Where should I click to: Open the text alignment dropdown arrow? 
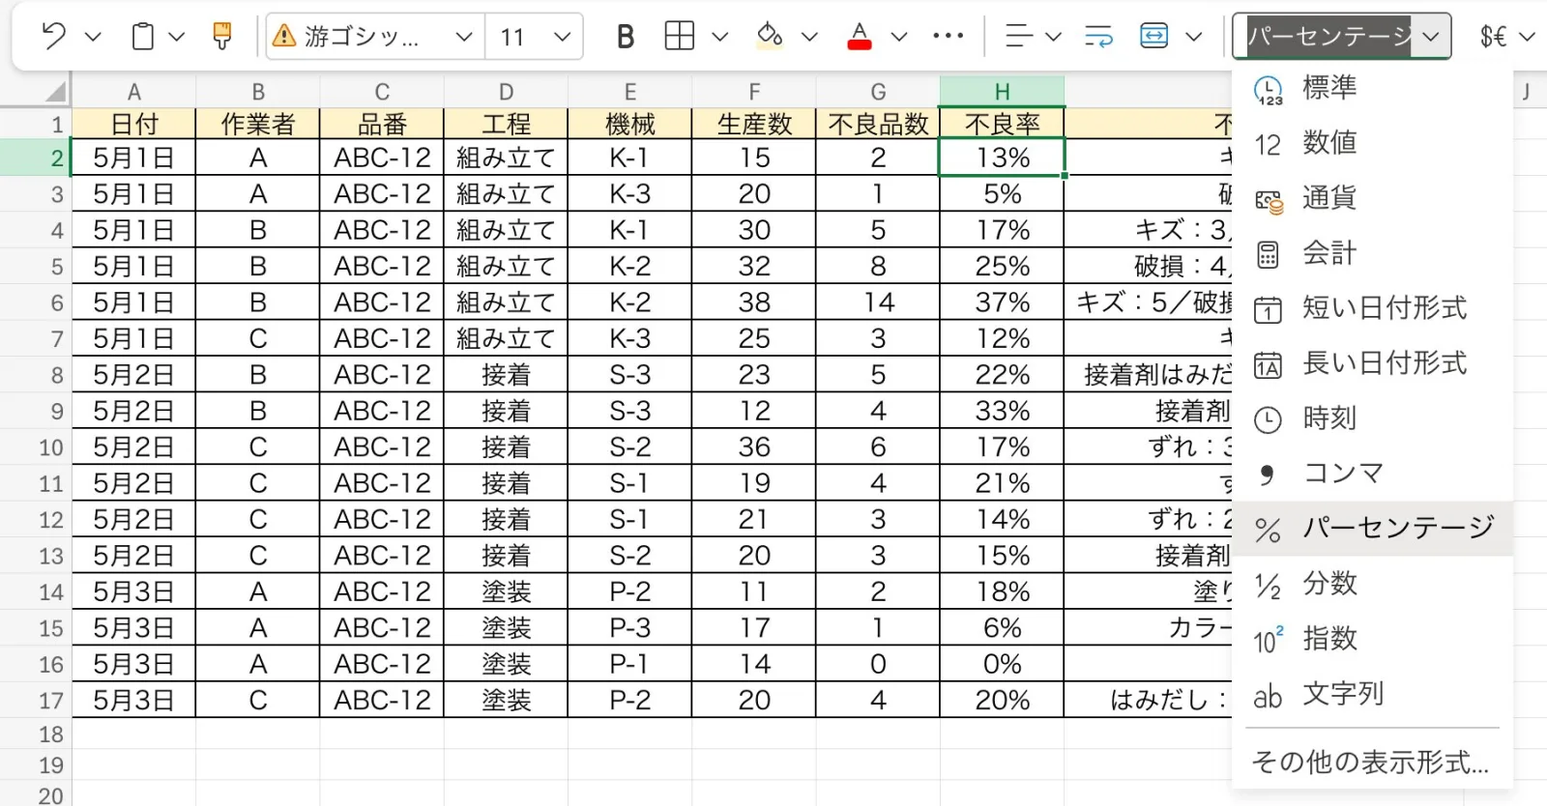pyautogui.click(x=1054, y=37)
